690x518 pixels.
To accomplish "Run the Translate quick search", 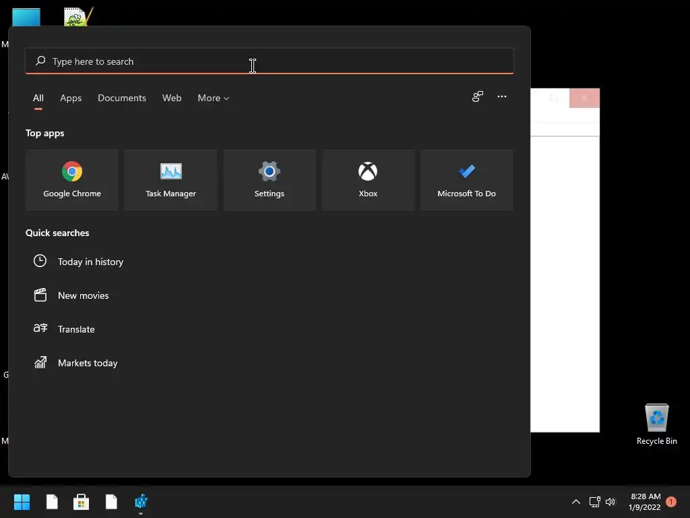I will coord(76,329).
